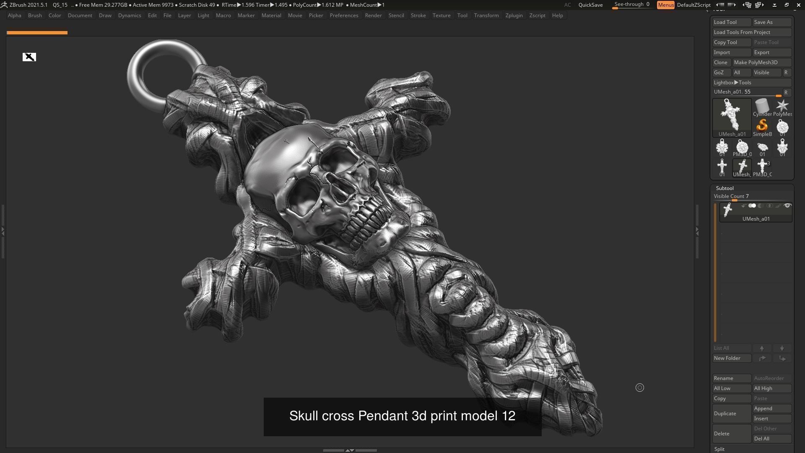The height and width of the screenshot is (453, 805).
Task: Adjust Visible Count slider
Action: tap(752, 197)
